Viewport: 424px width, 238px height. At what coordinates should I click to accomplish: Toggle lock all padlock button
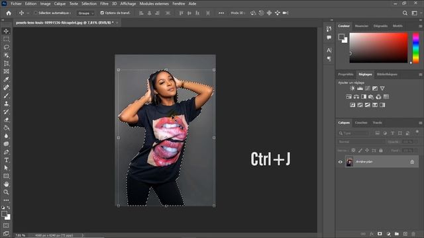click(x=381, y=150)
